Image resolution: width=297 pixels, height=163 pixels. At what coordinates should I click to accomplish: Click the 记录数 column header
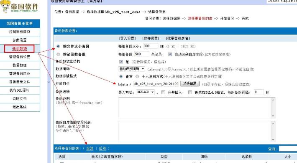click(246, 157)
